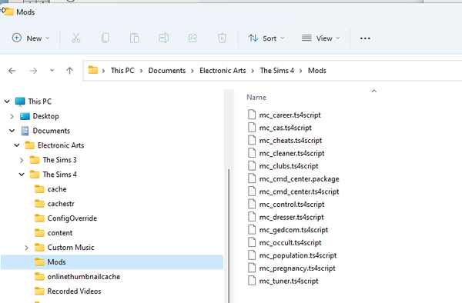Image resolution: width=462 pixels, height=303 pixels.
Task: Collapse the This PC tree node
Action: (7, 102)
